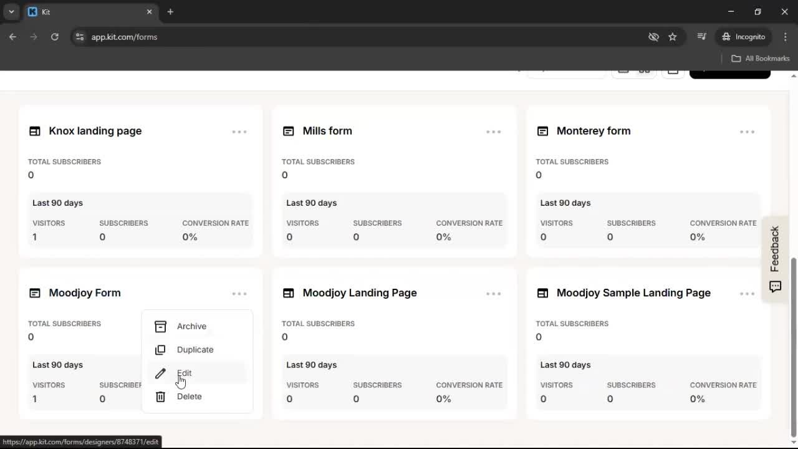Click the Duplicate copy icon in the menu
The image size is (798, 449).
click(160, 350)
